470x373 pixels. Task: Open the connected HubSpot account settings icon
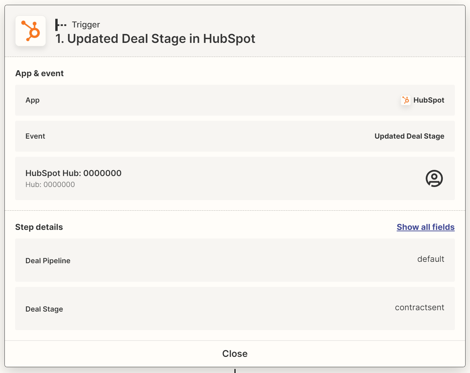coord(434,178)
